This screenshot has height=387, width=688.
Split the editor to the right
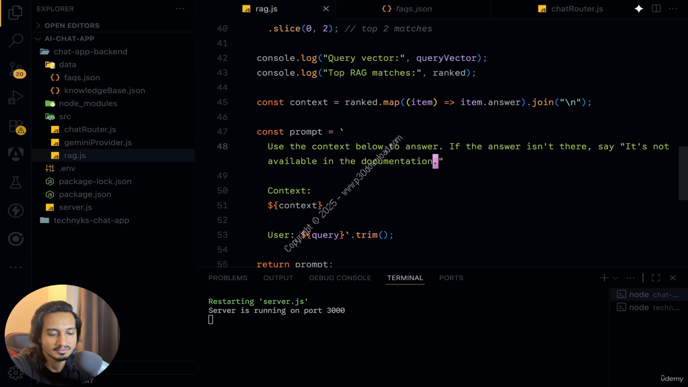point(656,9)
